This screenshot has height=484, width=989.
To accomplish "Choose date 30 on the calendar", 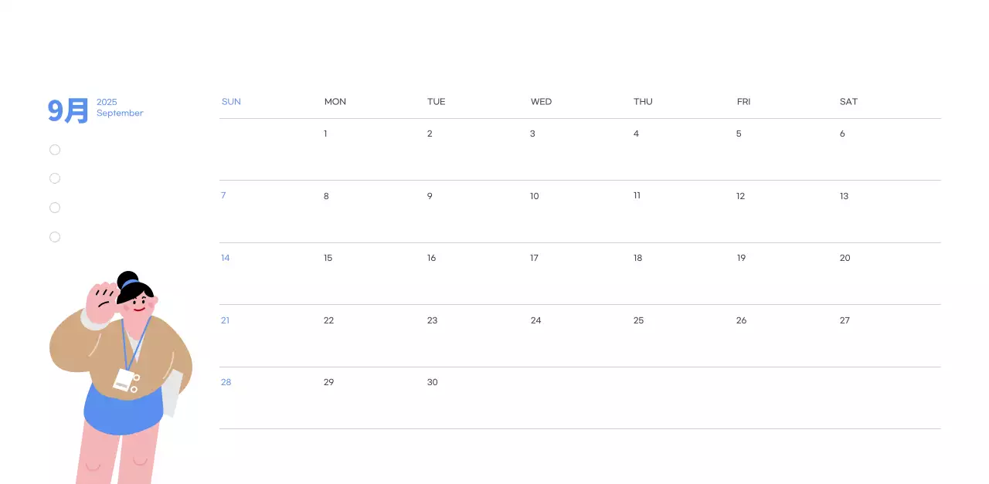I will pyautogui.click(x=432, y=382).
